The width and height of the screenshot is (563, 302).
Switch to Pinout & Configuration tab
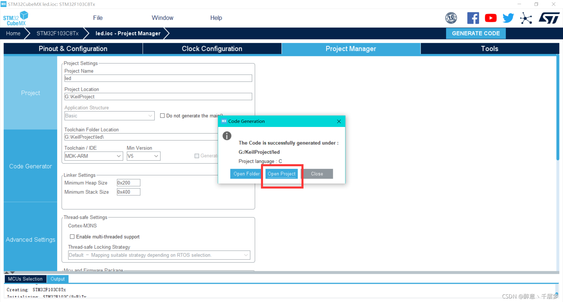[x=73, y=49]
